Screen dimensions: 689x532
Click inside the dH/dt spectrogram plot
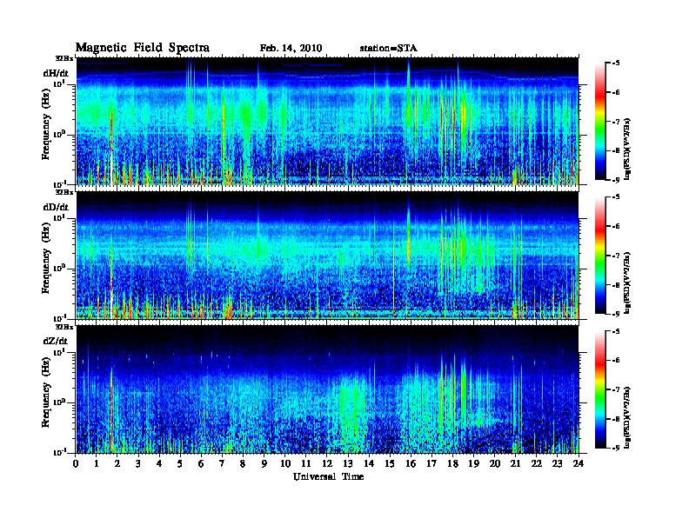(327, 121)
